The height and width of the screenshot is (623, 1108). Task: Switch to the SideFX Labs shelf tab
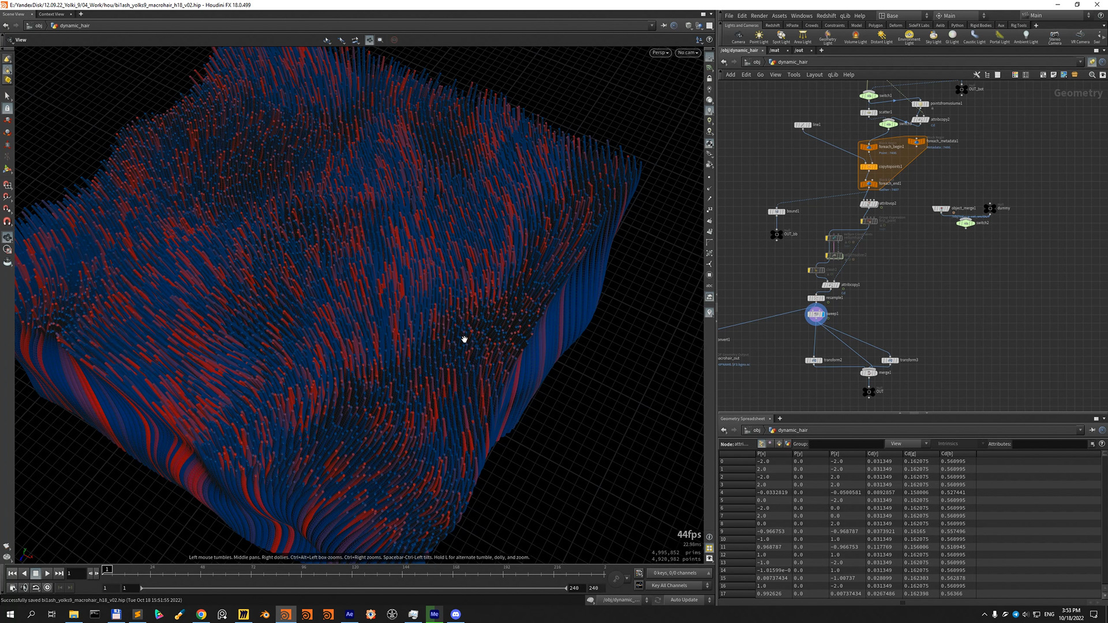pos(919,25)
